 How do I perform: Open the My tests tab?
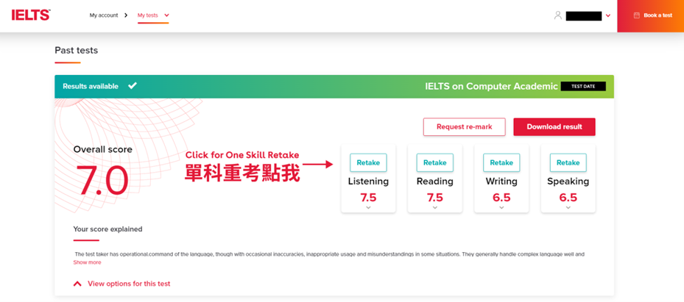pos(148,15)
